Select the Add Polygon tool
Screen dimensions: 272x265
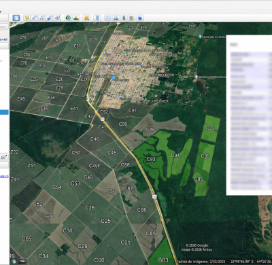click(35, 18)
